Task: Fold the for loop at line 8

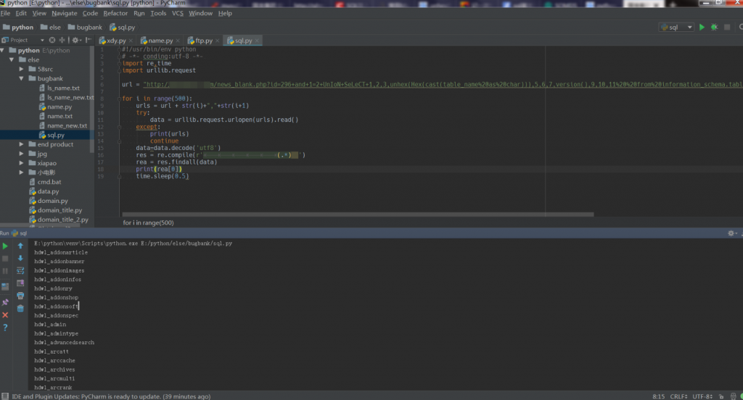Action: click(x=120, y=99)
